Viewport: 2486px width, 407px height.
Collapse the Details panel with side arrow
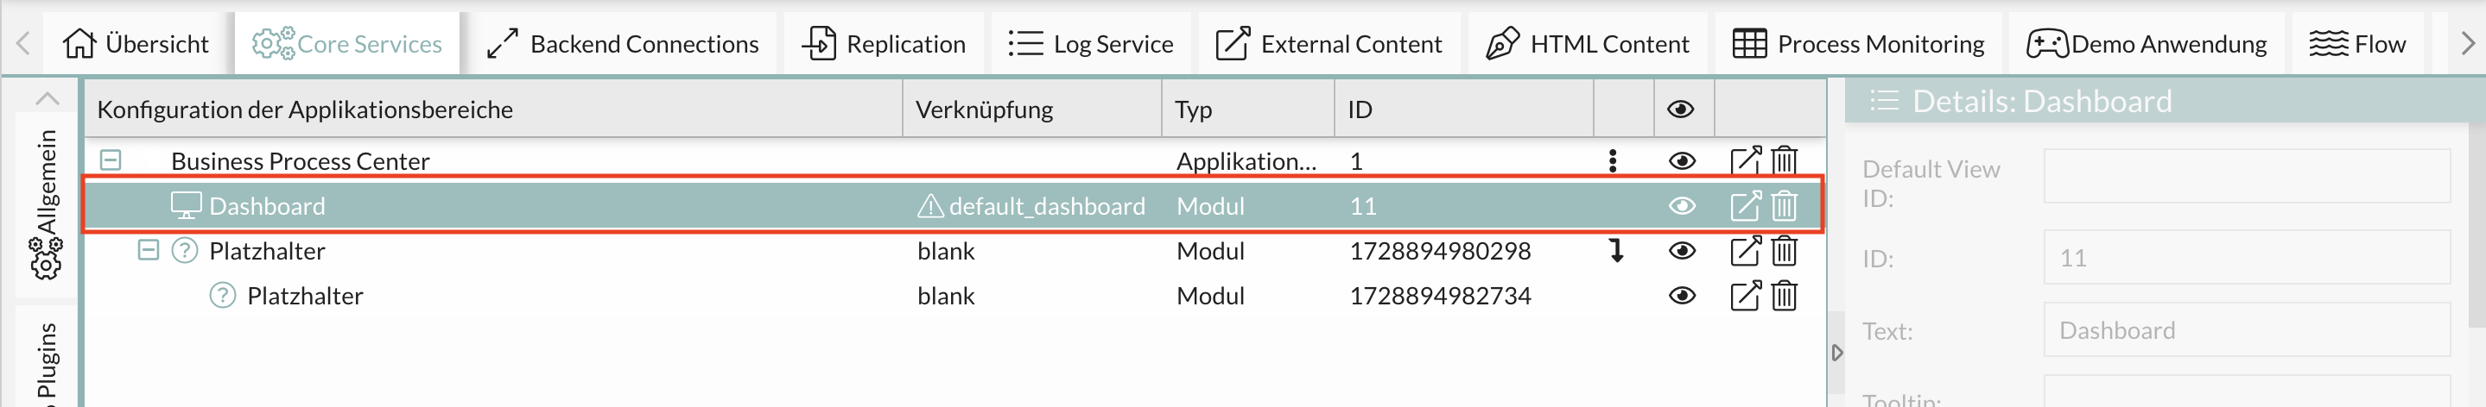click(1836, 353)
